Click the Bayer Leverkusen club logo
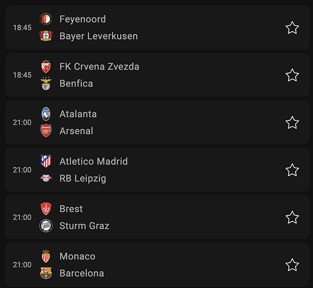Viewport: 313px width, 288px height. [46, 36]
